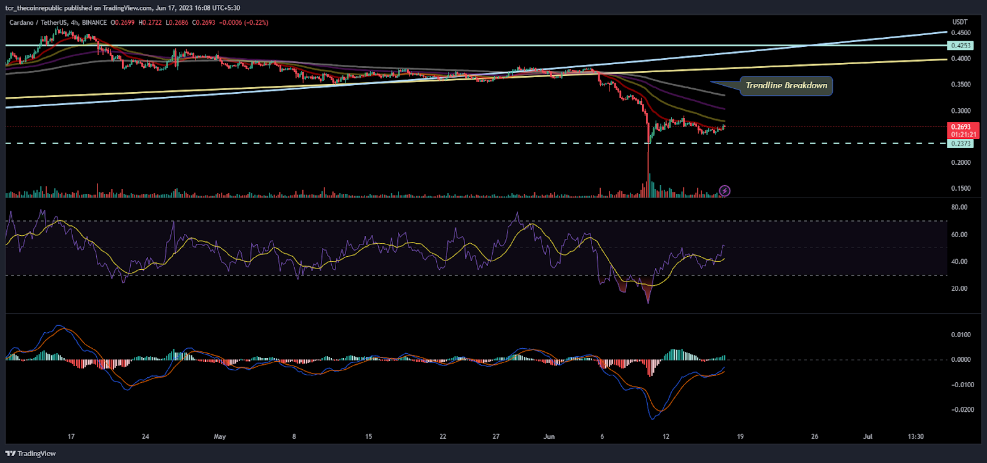Click the Jul label on time axis
The image size is (987, 463).
coord(868,436)
